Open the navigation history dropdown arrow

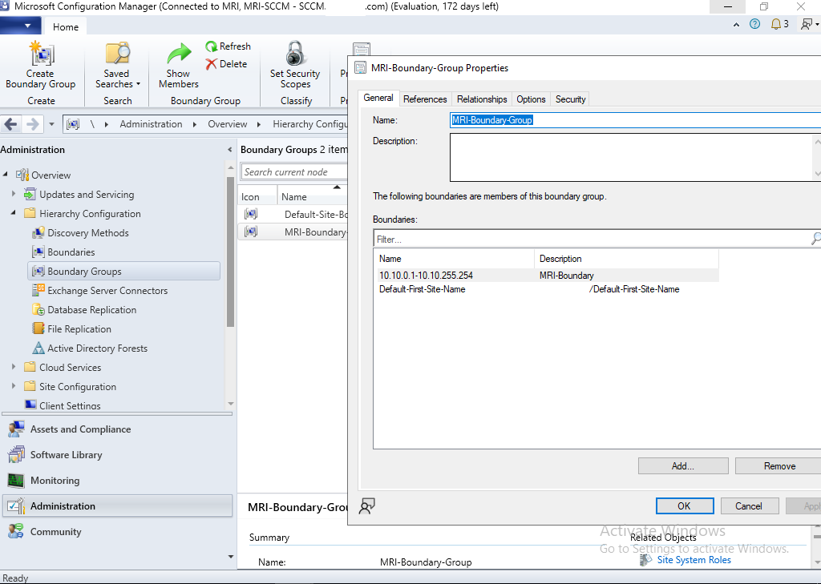(51, 124)
